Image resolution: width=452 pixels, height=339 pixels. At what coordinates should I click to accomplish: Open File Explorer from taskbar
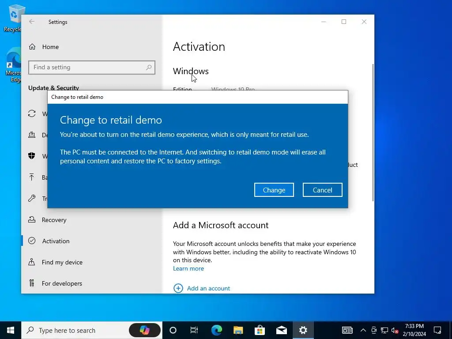pos(238,330)
